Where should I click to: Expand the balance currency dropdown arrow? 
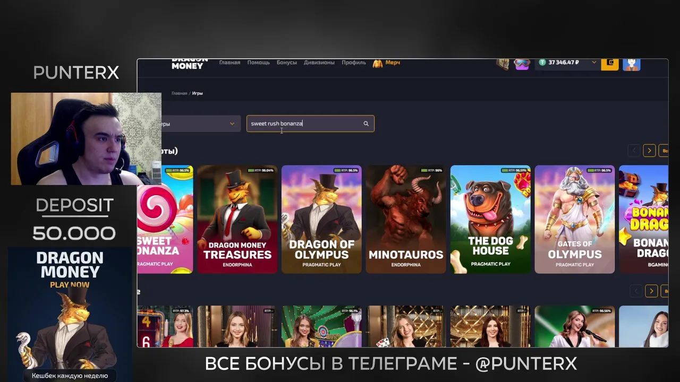pos(594,63)
